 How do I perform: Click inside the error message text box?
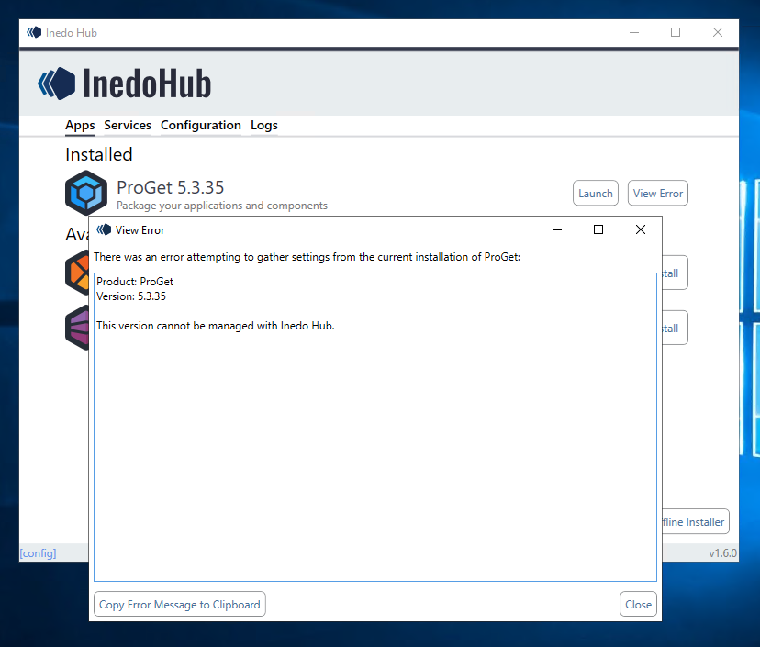375,427
